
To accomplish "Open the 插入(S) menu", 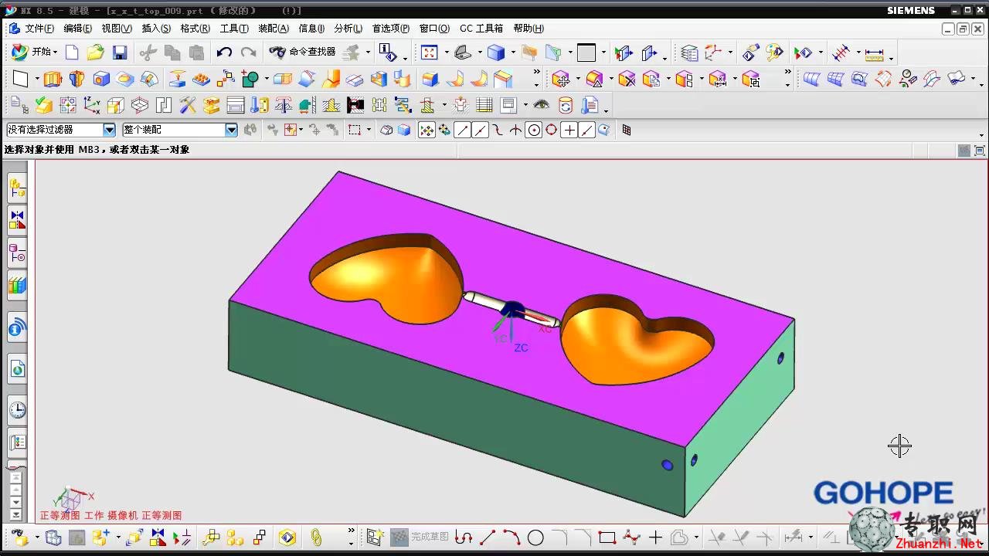I will [156, 29].
